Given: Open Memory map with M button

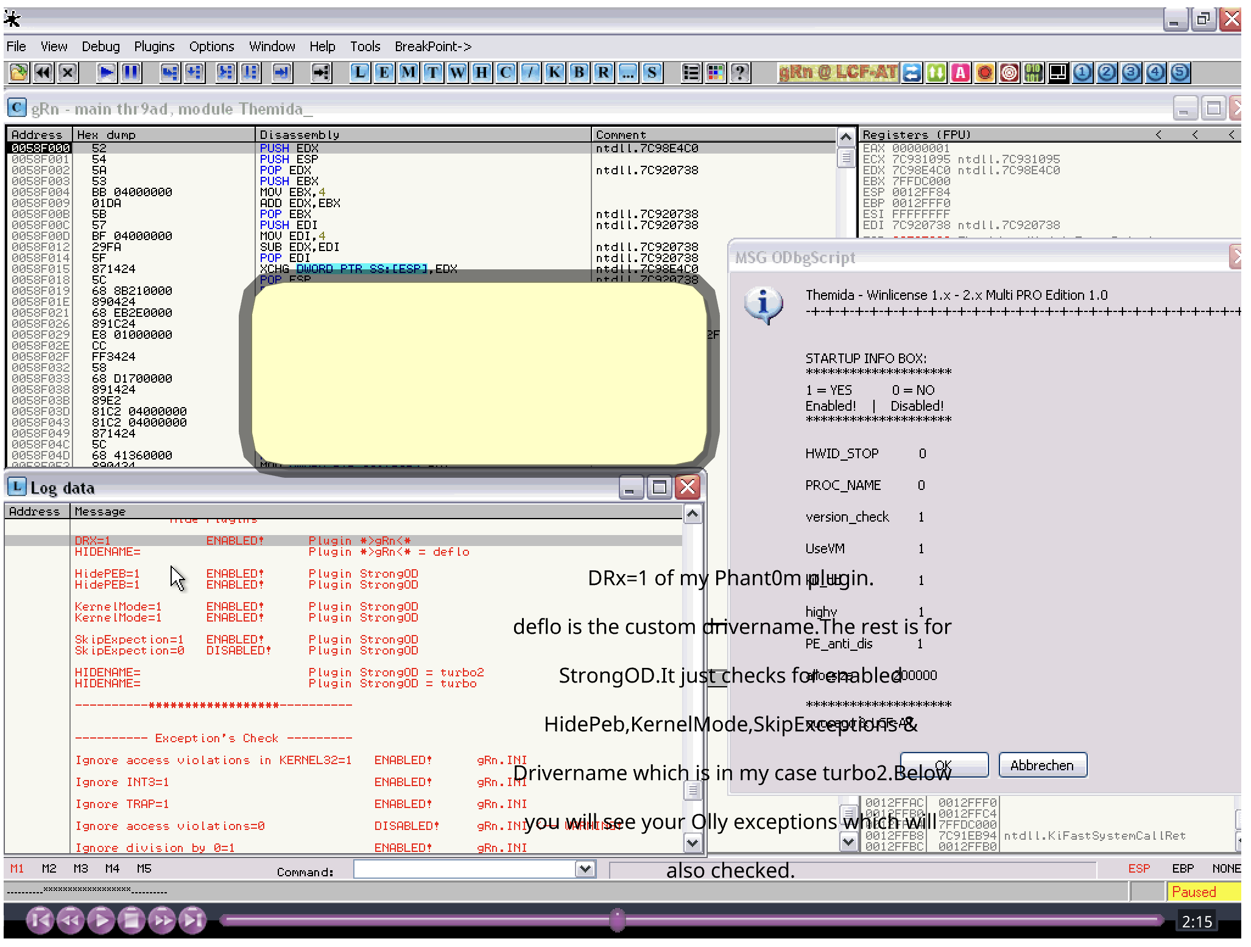Looking at the screenshot, I should point(409,73).
